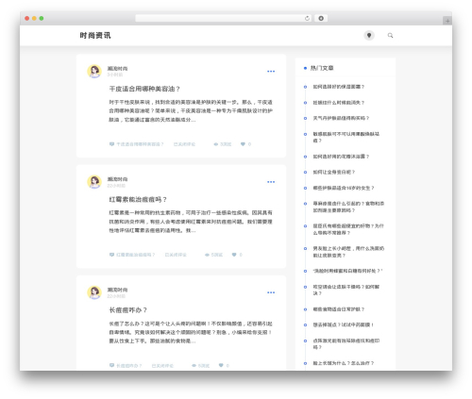472x399 pixels.
Task: Open hot article about 吹空调 drying skin
Action: click(x=346, y=290)
